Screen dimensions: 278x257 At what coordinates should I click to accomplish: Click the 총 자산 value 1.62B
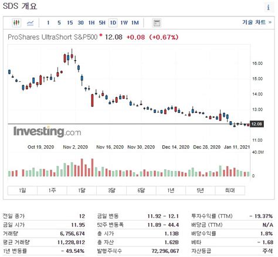click(172, 242)
